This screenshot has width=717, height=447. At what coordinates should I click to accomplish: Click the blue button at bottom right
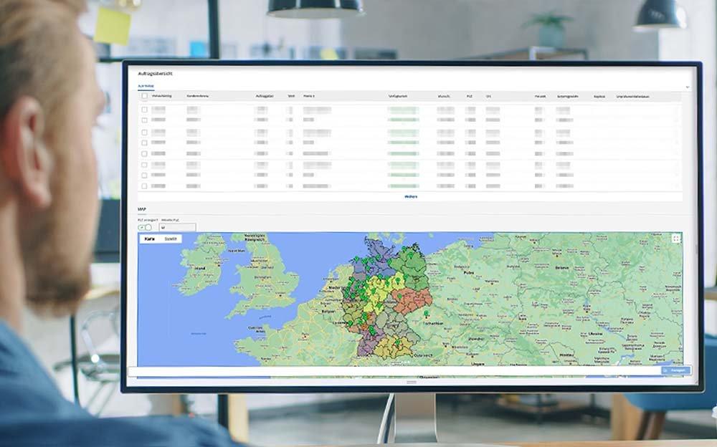point(676,370)
